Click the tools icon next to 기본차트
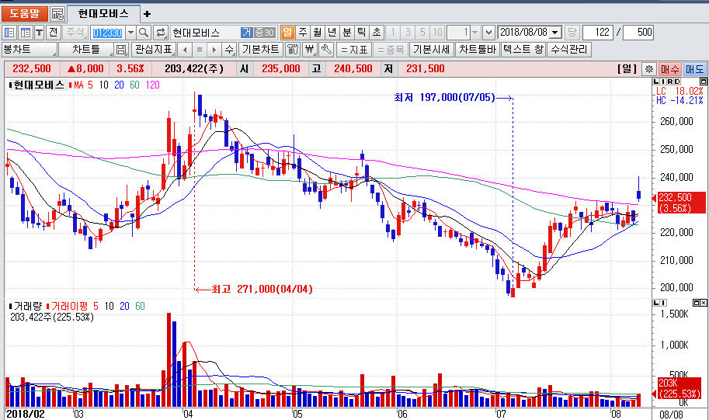Screen dimensions: 709x420 click(293, 50)
